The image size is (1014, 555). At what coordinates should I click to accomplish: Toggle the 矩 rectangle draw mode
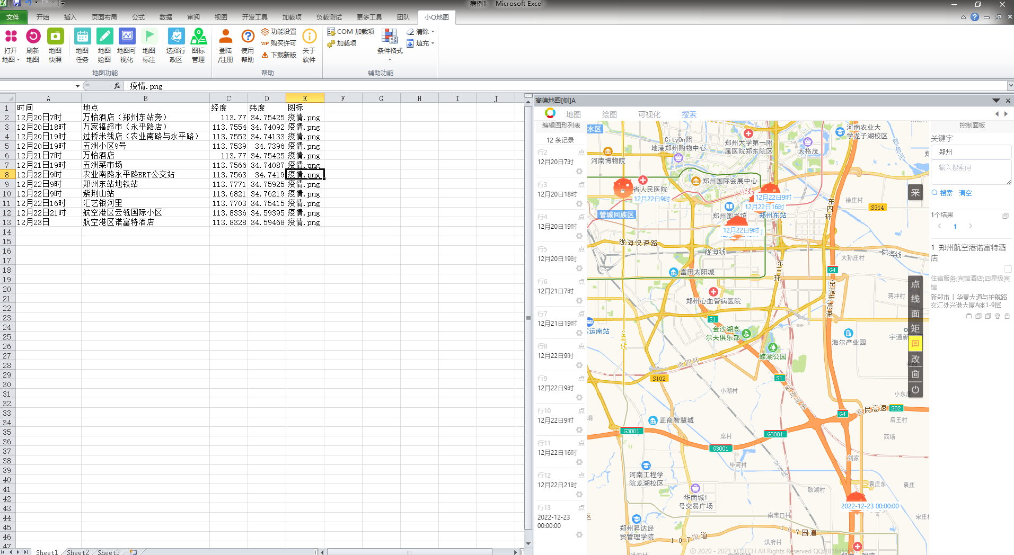[915, 328]
